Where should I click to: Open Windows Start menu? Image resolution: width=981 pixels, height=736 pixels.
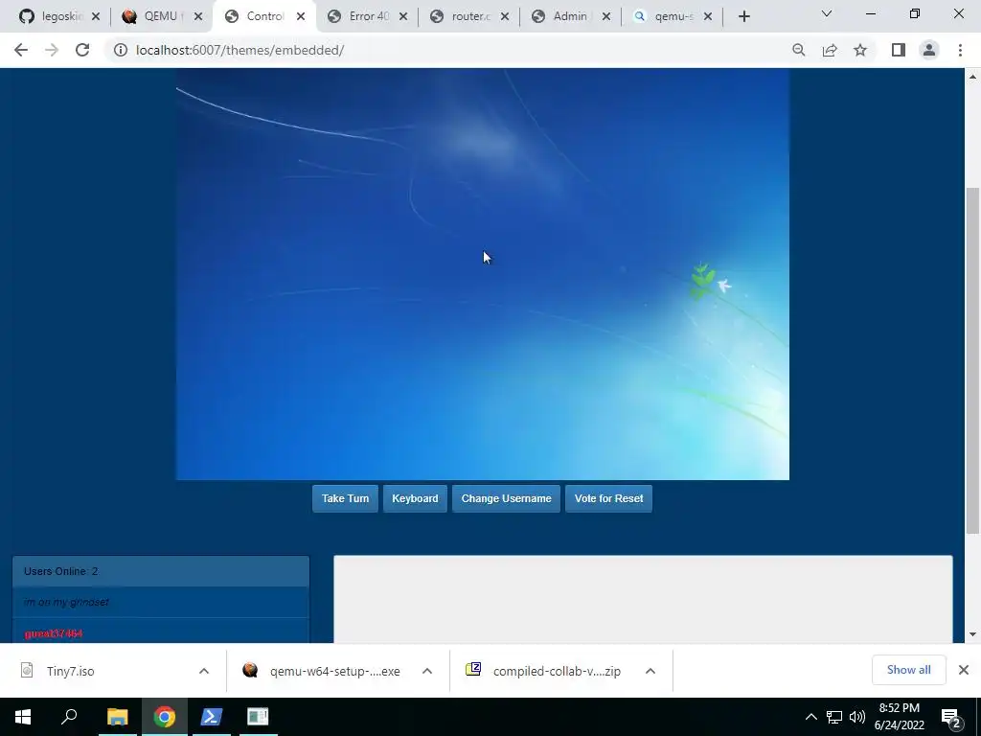click(x=23, y=717)
